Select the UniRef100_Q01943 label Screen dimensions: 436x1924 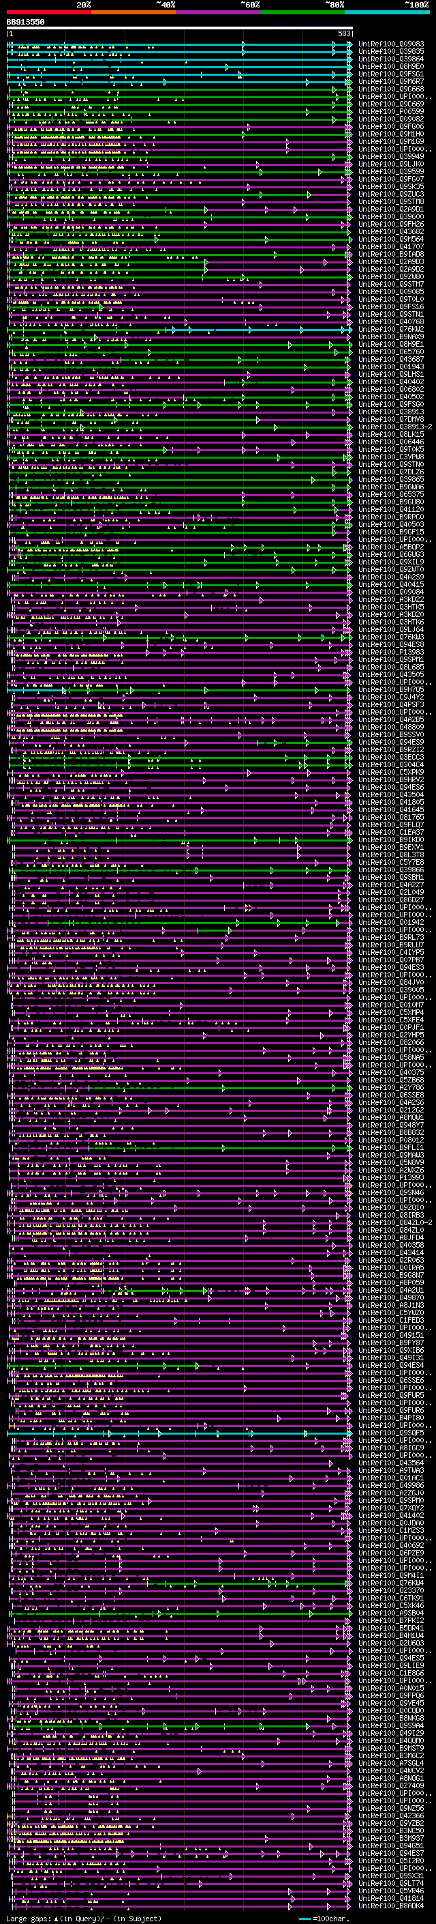click(x=391, y=367)
